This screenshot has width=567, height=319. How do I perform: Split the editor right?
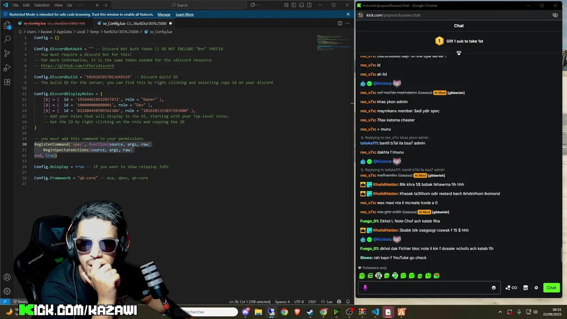340,23
